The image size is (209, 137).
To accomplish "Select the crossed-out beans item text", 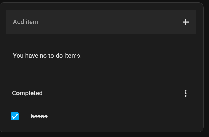I will [x=39, y=116].
